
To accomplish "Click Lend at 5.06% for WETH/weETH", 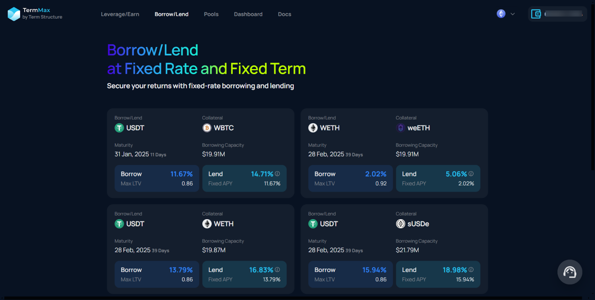I will [438, 179].
